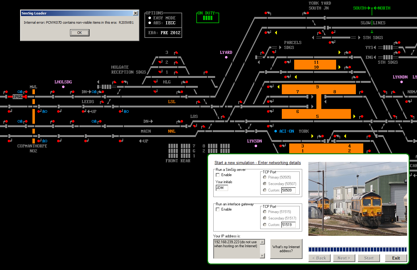
Task: Select Secondary (50507) TCP port radio
Action: [265, 184]
